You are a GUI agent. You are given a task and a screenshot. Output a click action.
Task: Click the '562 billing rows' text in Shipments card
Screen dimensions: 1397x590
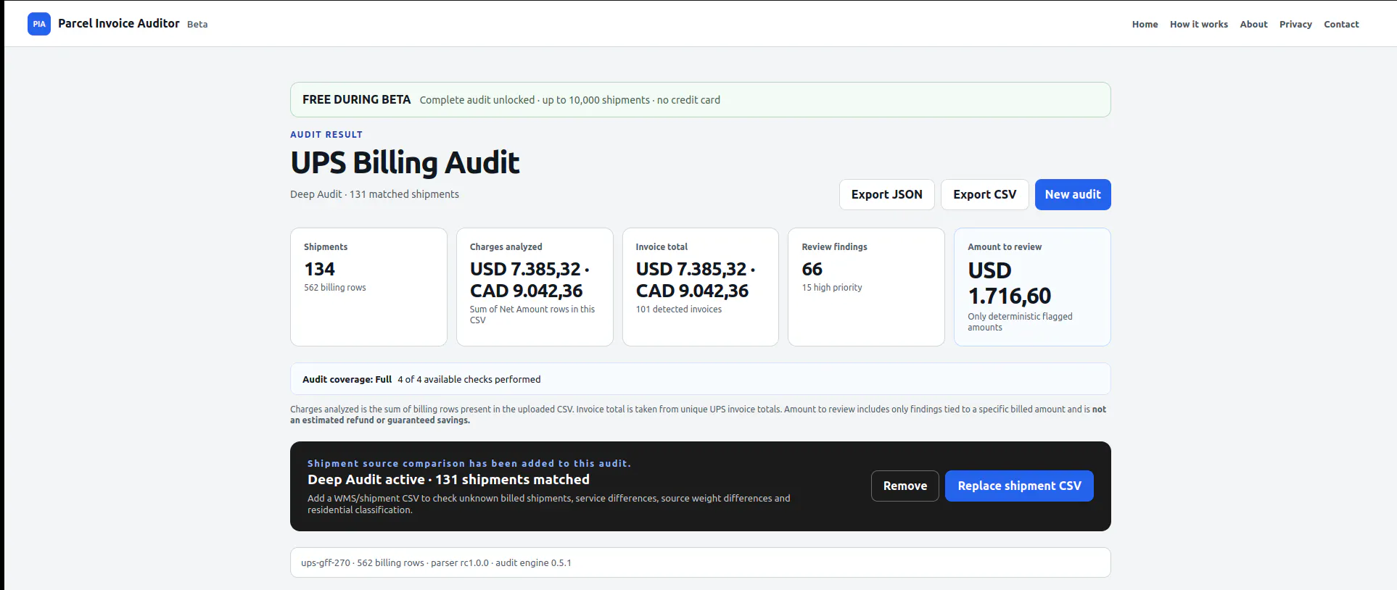coord(334,288)
